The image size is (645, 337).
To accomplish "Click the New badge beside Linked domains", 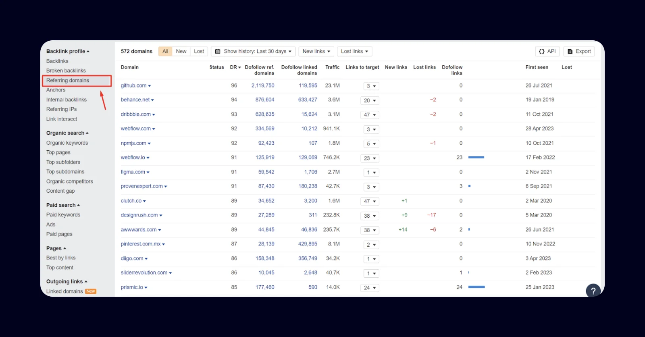I will [x=91, y=291].
